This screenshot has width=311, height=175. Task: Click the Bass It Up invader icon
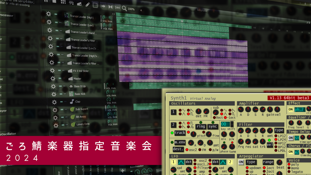pos(71,86)
